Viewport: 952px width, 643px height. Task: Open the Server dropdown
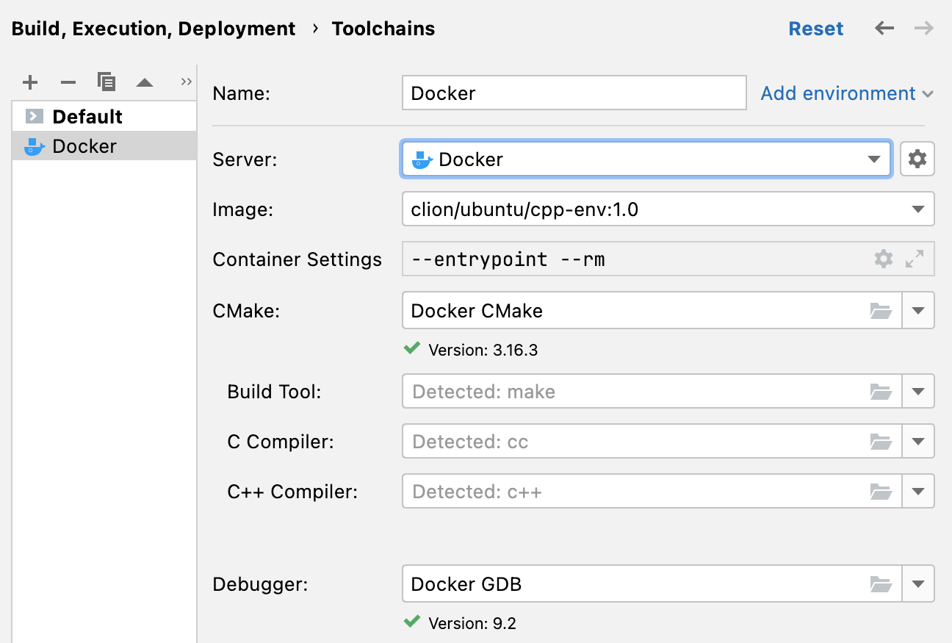tap(873, 159)
